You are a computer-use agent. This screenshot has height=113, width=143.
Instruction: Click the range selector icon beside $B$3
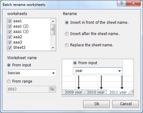(52, 89)
